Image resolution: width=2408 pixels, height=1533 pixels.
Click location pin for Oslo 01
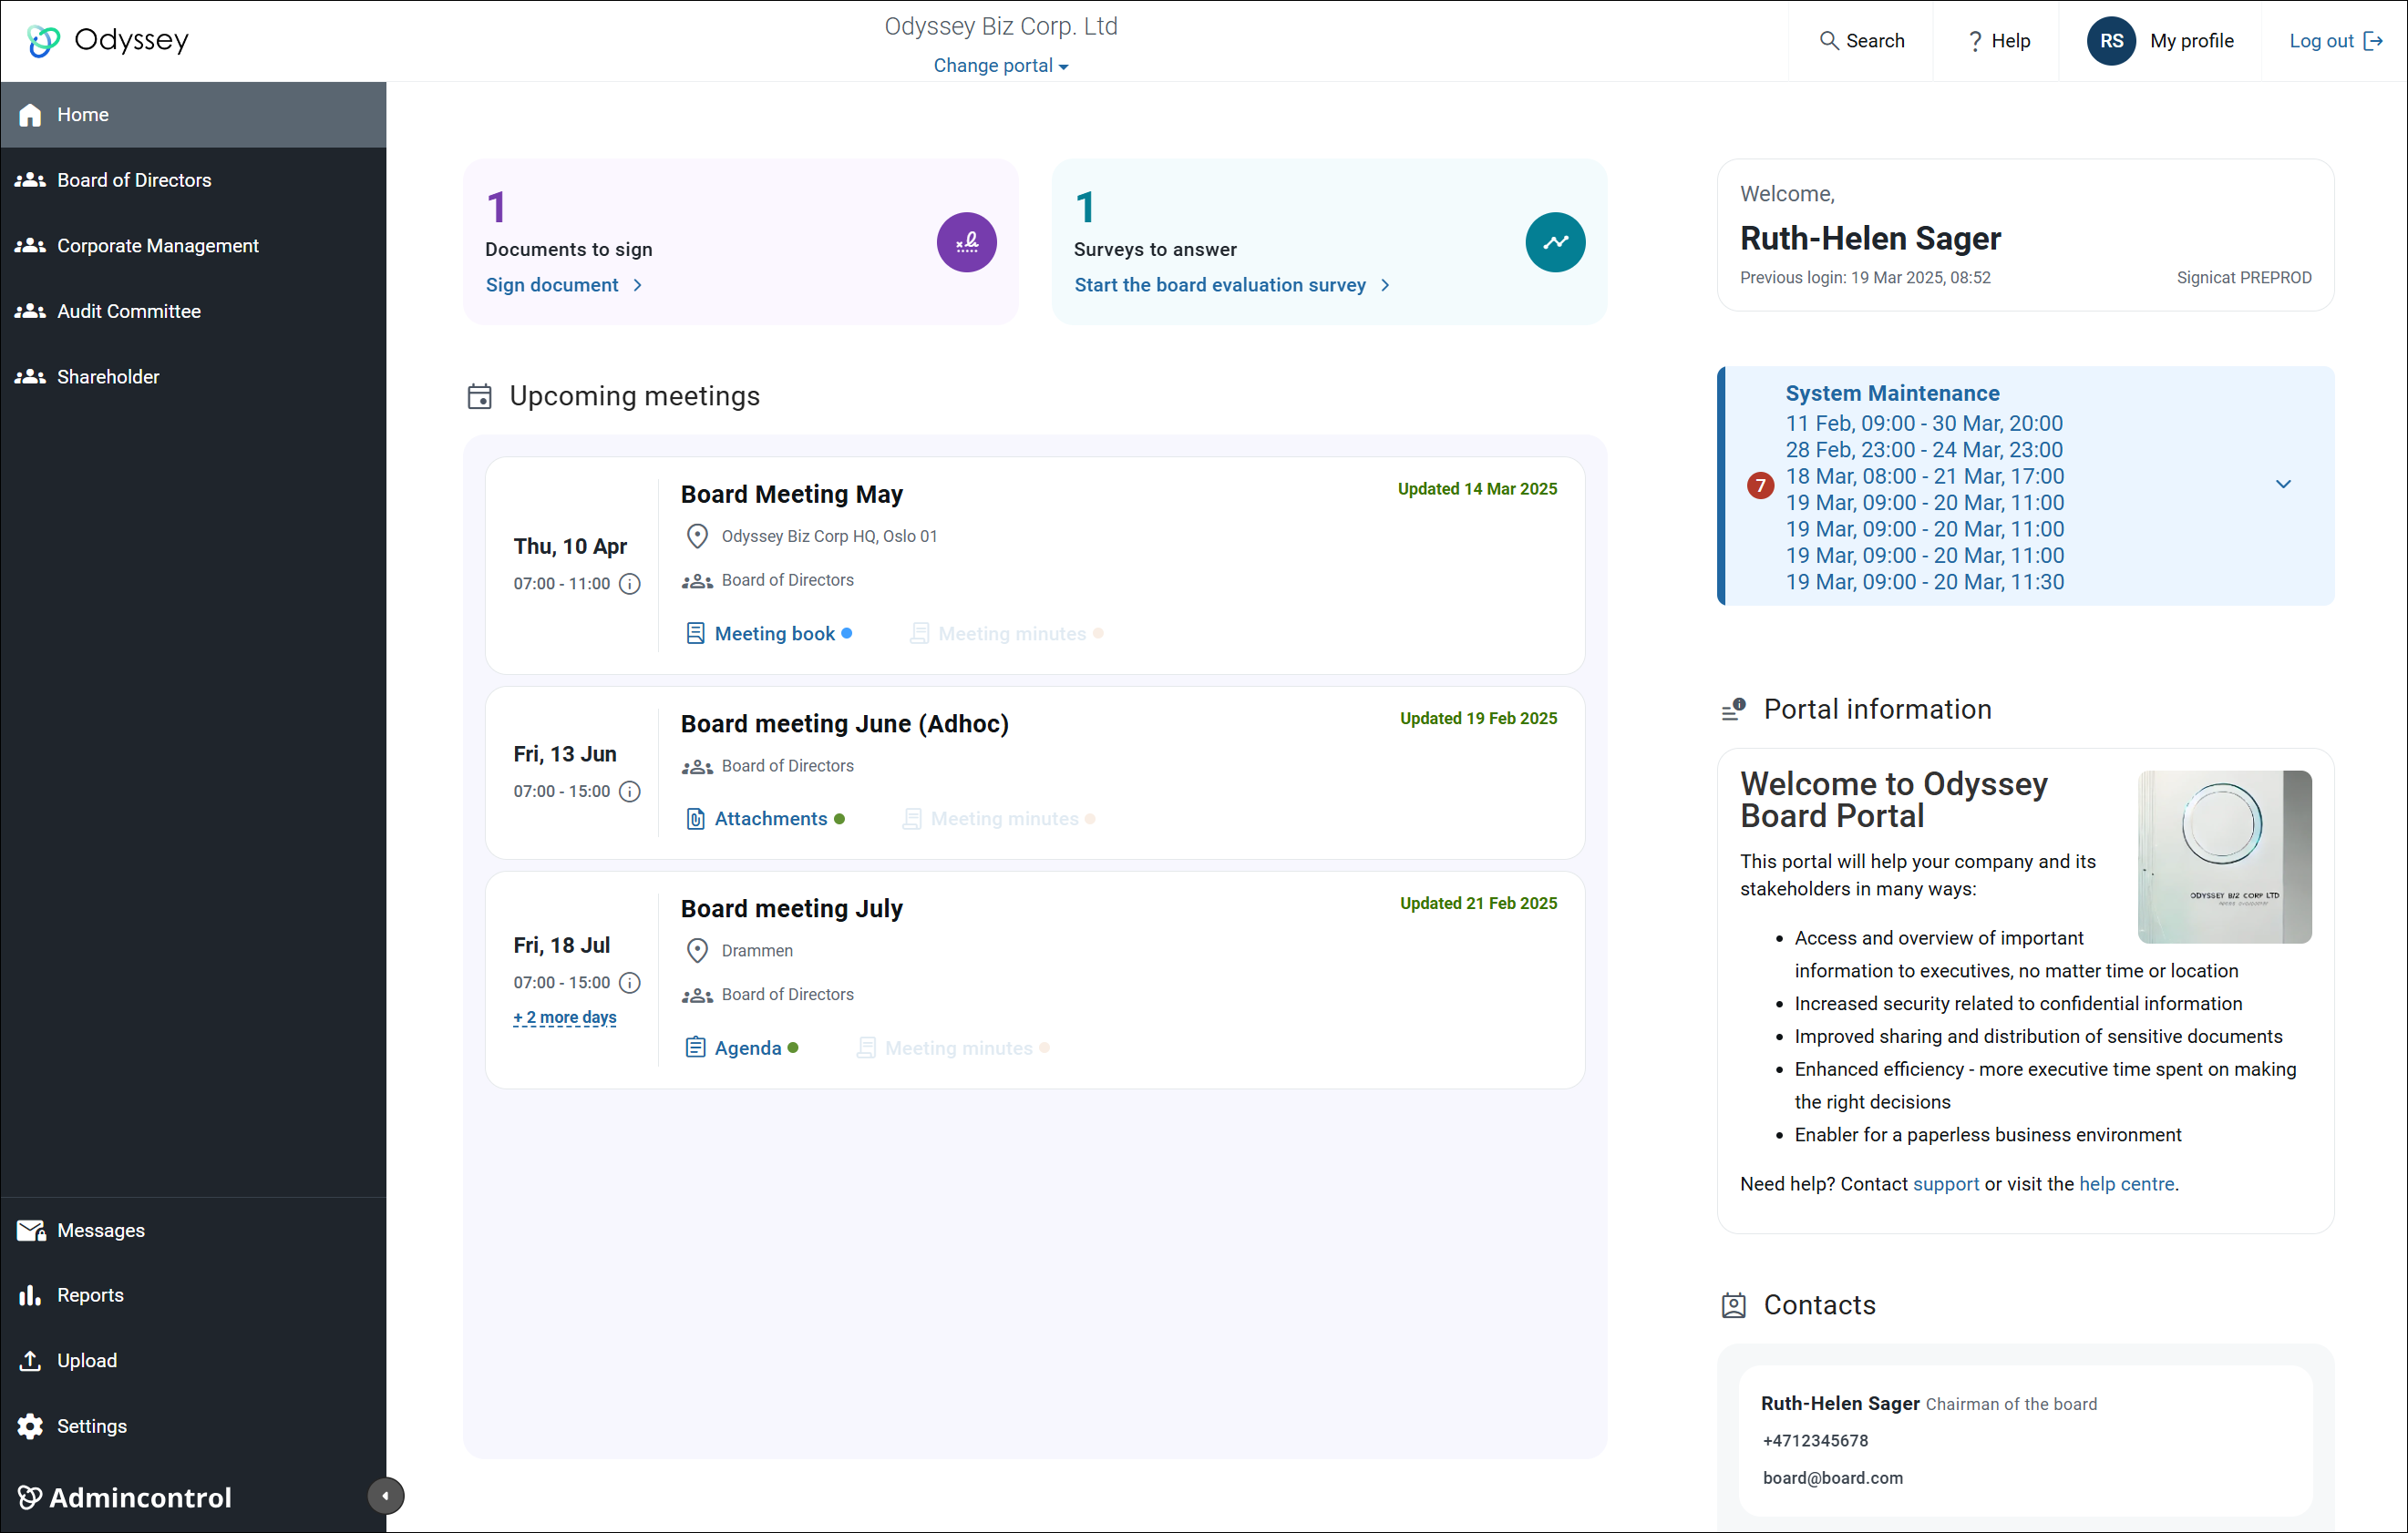pyautogui.click(x=697, y=537)
